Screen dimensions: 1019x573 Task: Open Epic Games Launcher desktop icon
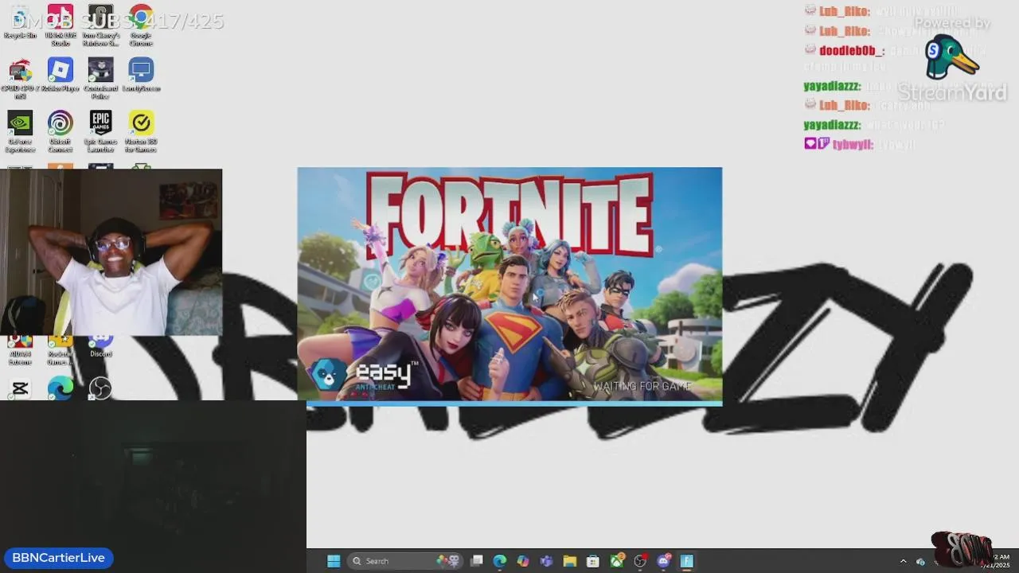pyautogui.click(x=101, y=131)
